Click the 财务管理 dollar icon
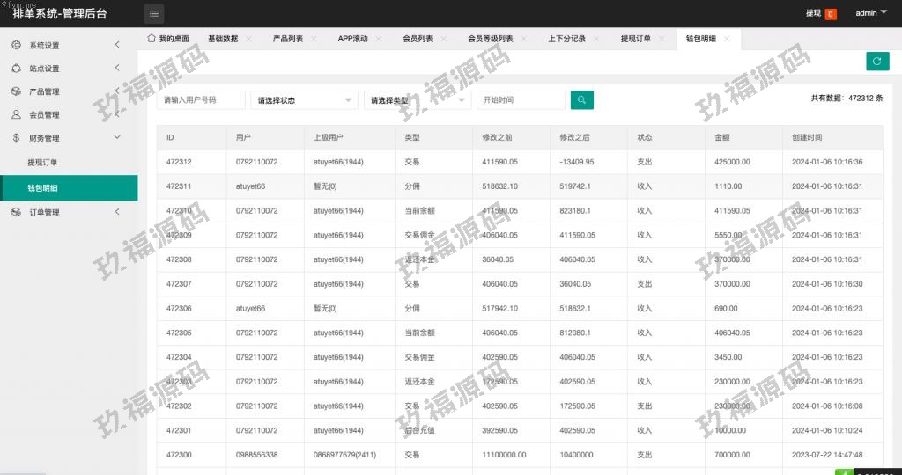902x475 pixels. (17, 138)
